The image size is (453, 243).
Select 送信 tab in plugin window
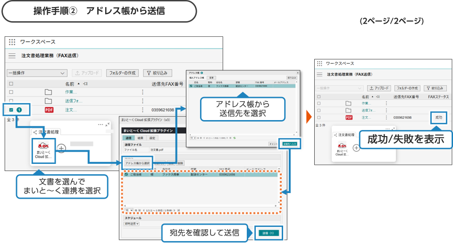[128, 138]
